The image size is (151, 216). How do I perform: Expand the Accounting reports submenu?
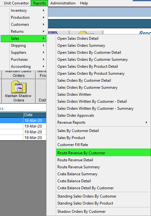pyautogui.click(x=24, y=66)
